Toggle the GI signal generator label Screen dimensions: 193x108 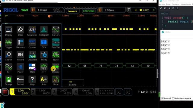tap(119, 92)
